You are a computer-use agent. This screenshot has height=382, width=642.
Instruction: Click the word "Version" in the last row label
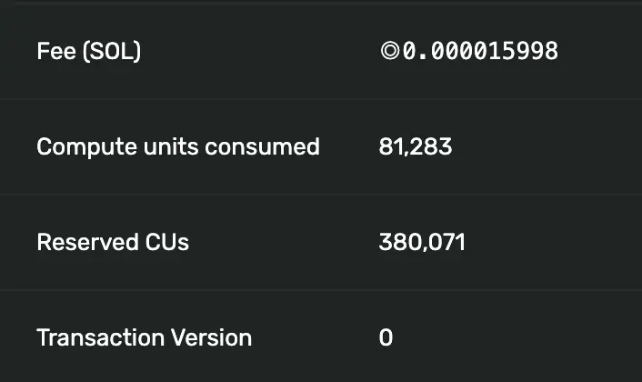point(211,337)
